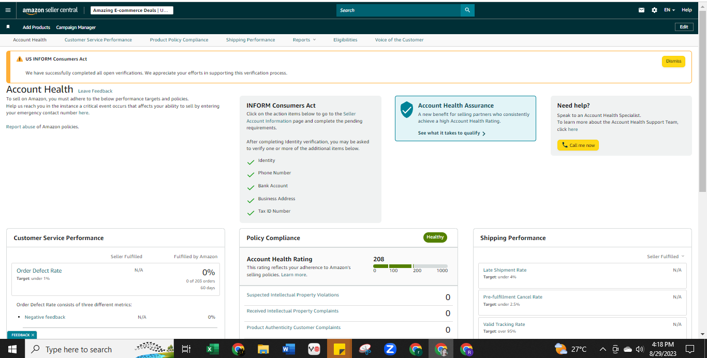
Task: Open the Customer Service Performance tab
Action: click(x=98, y=40)
